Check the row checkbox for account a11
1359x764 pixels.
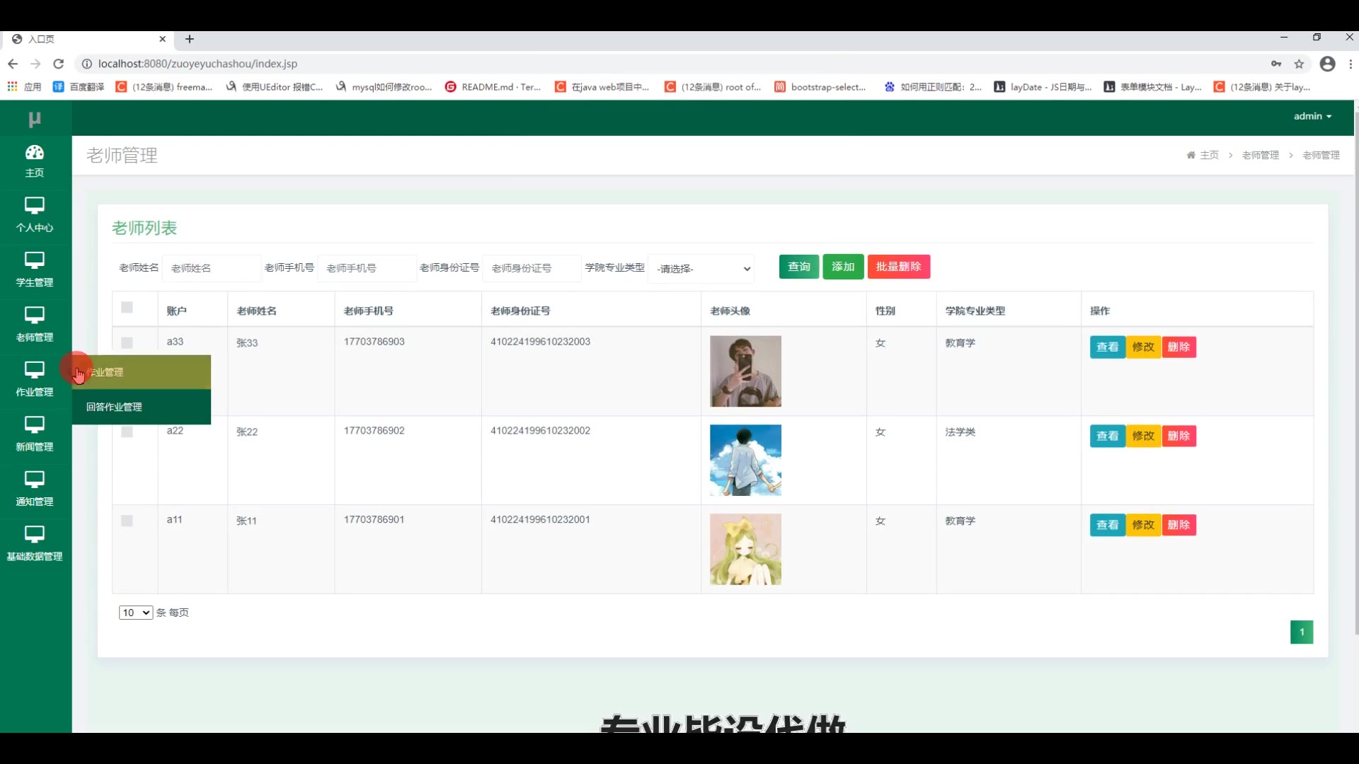[x=127, y=521]
